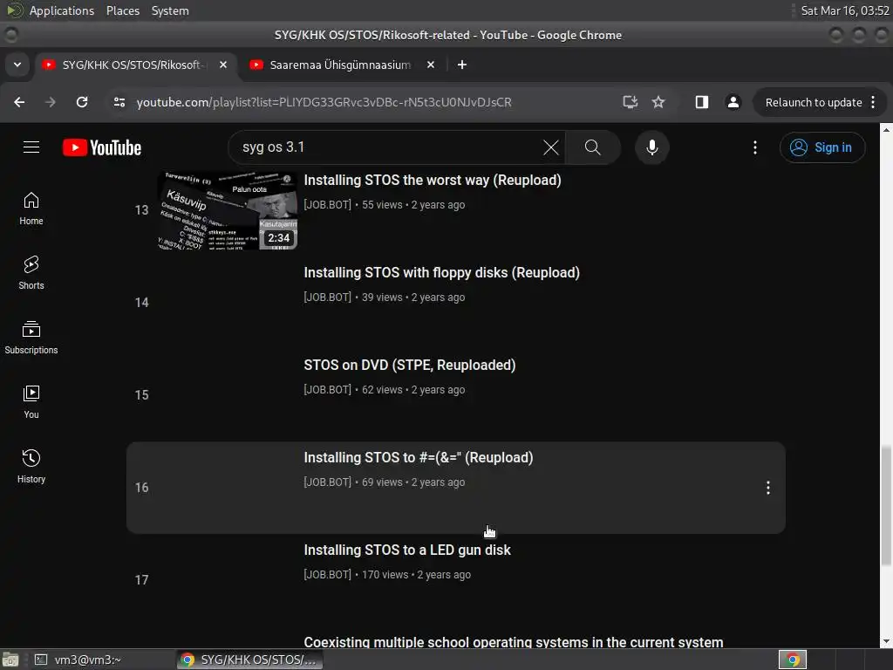Open Places menu
Viewport: 893px width, 670px height.
(123, 10)
